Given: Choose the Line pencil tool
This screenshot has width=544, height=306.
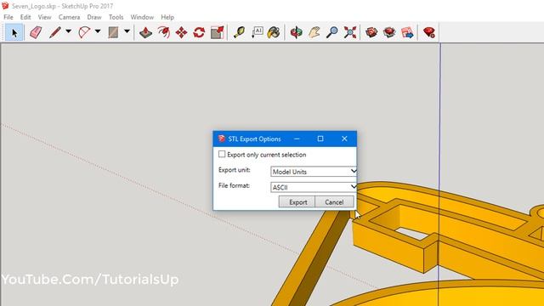Looking at the screenshot, I should 55,32.
